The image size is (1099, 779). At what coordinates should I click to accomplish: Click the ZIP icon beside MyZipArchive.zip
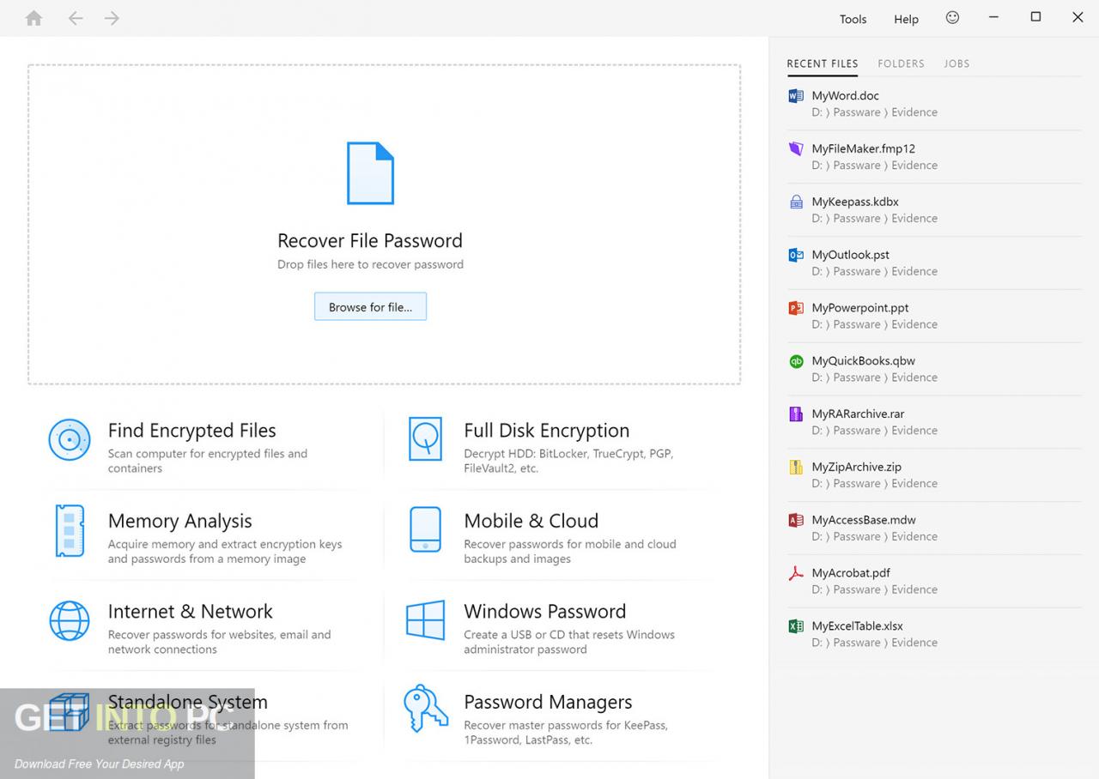coord(796,467)
